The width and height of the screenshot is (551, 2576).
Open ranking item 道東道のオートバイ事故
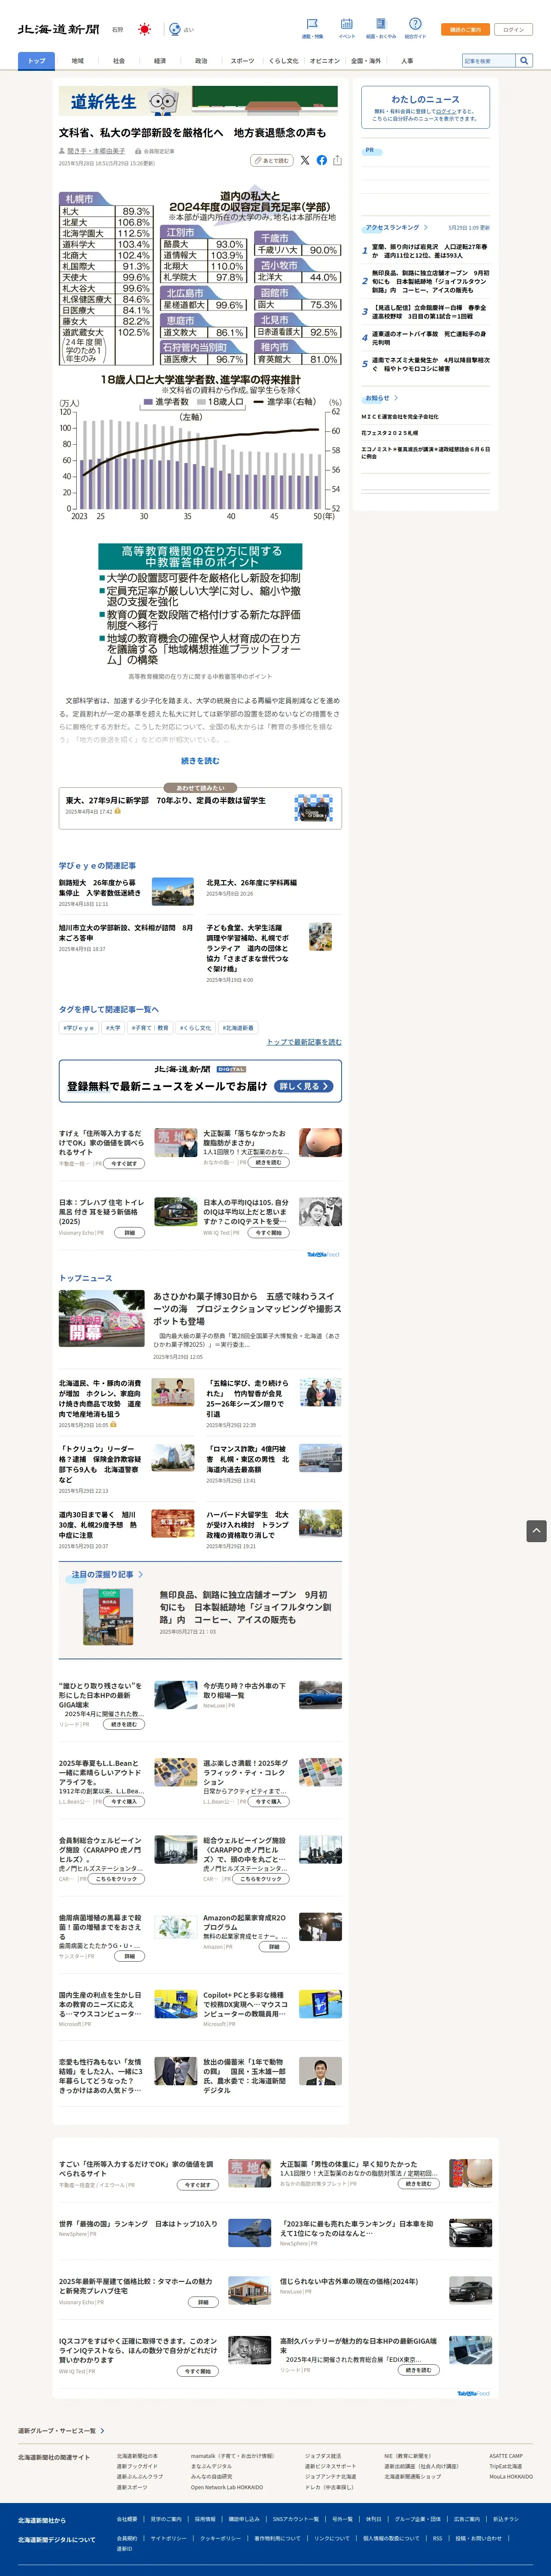coord(430,337)
